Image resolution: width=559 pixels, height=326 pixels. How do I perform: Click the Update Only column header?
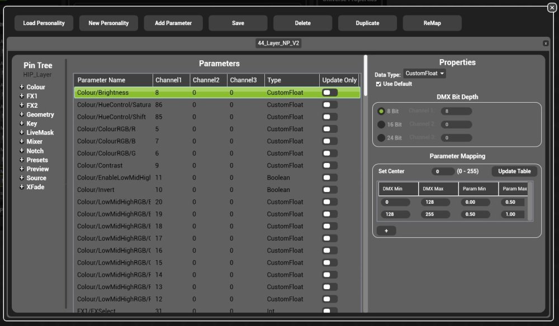pos(339,80)
